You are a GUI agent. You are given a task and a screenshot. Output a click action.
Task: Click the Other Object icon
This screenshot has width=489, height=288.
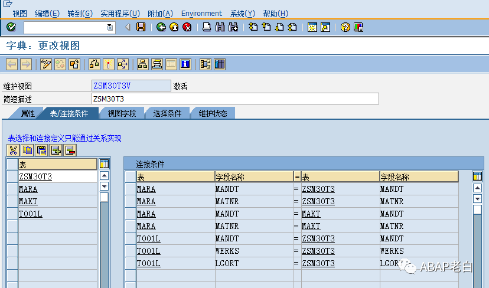click(74, 64)
